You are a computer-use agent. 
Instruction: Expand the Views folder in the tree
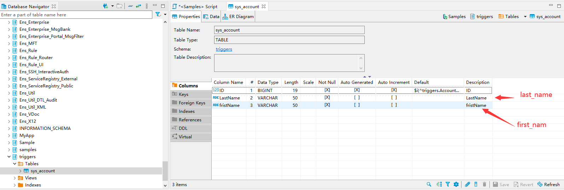(14, 178)
